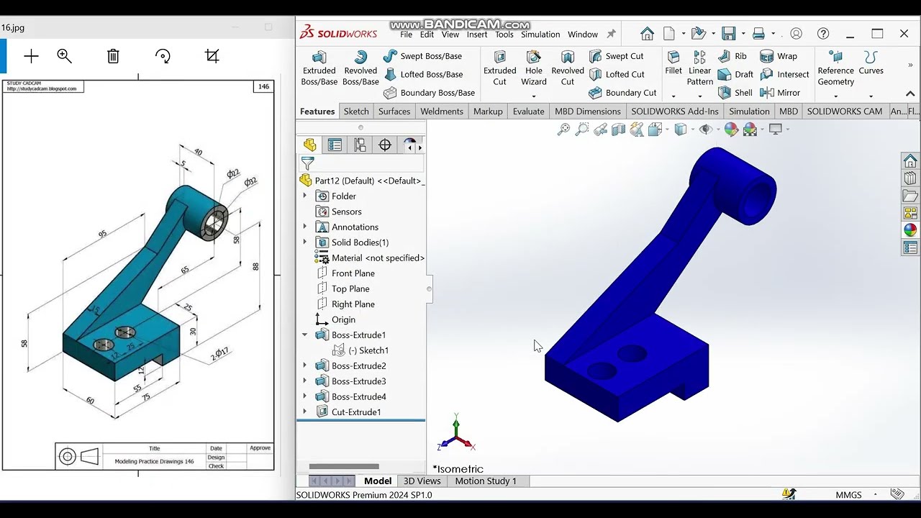Select the Mirror feature tool
The image size is (921, 518).
[x=780, y=93]
